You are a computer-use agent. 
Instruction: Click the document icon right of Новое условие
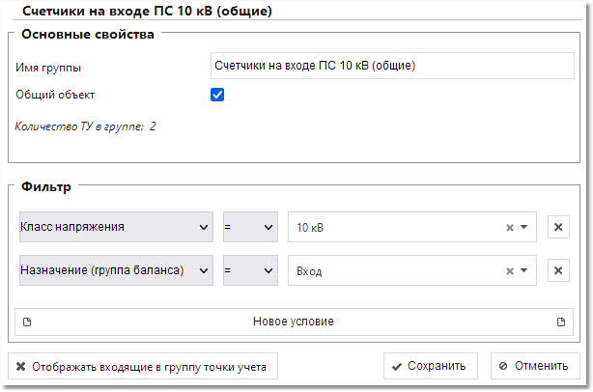pos(561,322)
